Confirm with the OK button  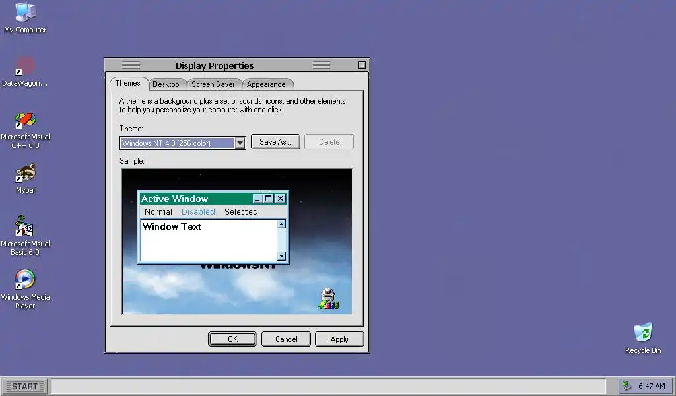[232, 339]
